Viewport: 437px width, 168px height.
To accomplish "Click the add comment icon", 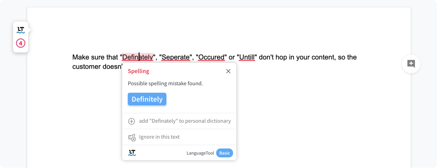I will [x=411, y=64].
